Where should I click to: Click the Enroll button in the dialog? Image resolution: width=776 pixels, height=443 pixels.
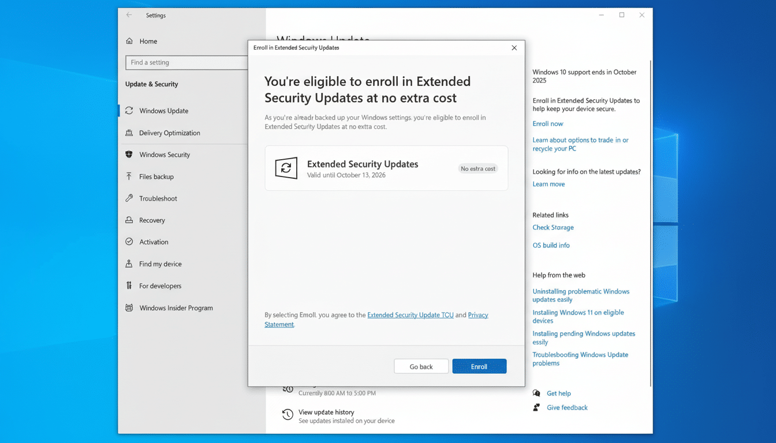(x=479, y=366)
